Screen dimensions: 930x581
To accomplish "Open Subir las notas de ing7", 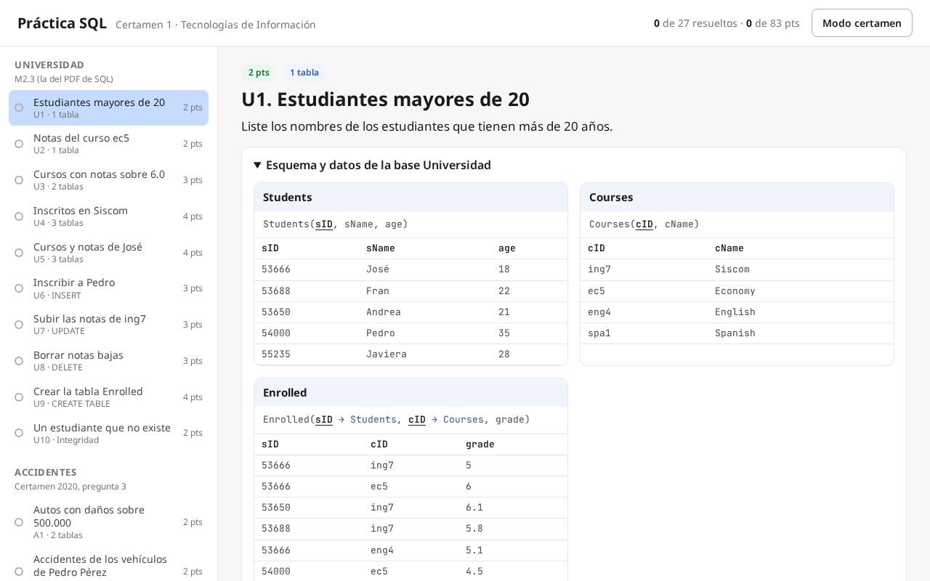I will 108,325.
